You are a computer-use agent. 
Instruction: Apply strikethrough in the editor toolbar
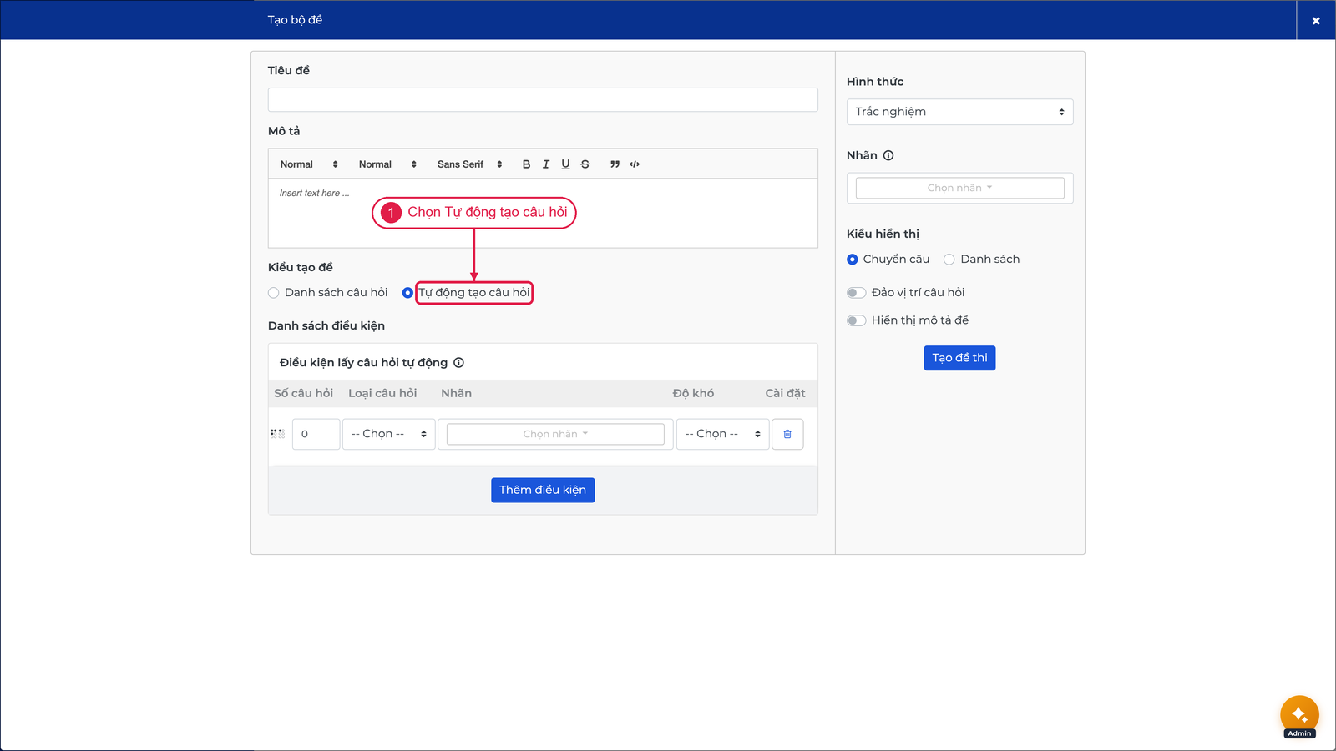pyautogui.click(x=585, y=164)
